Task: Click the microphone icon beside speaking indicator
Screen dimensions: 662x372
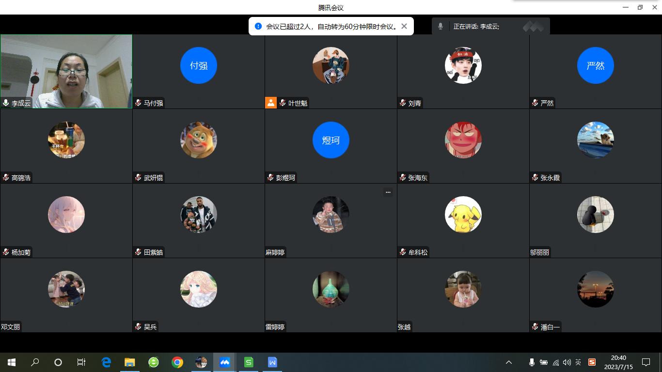Action: pos(441,26)
